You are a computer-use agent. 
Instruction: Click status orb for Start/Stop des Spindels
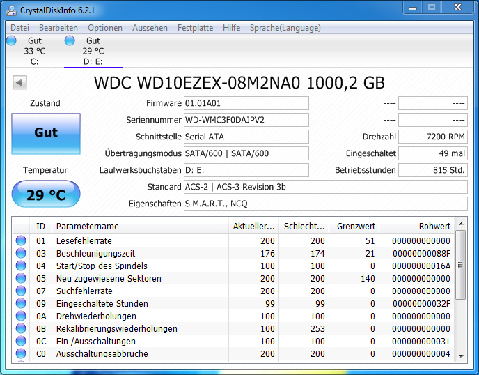point(21,266)
